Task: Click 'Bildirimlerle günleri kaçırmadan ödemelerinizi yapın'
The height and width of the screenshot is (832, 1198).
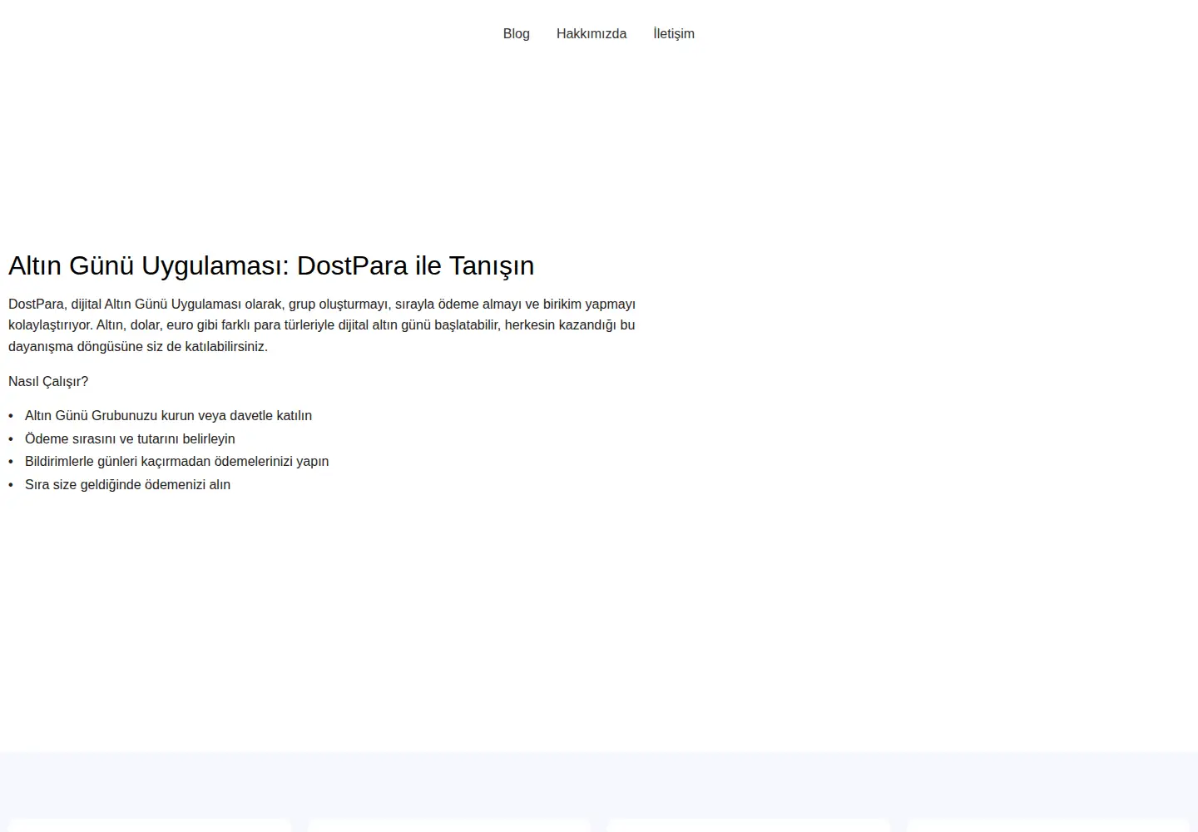Action: 176,461
